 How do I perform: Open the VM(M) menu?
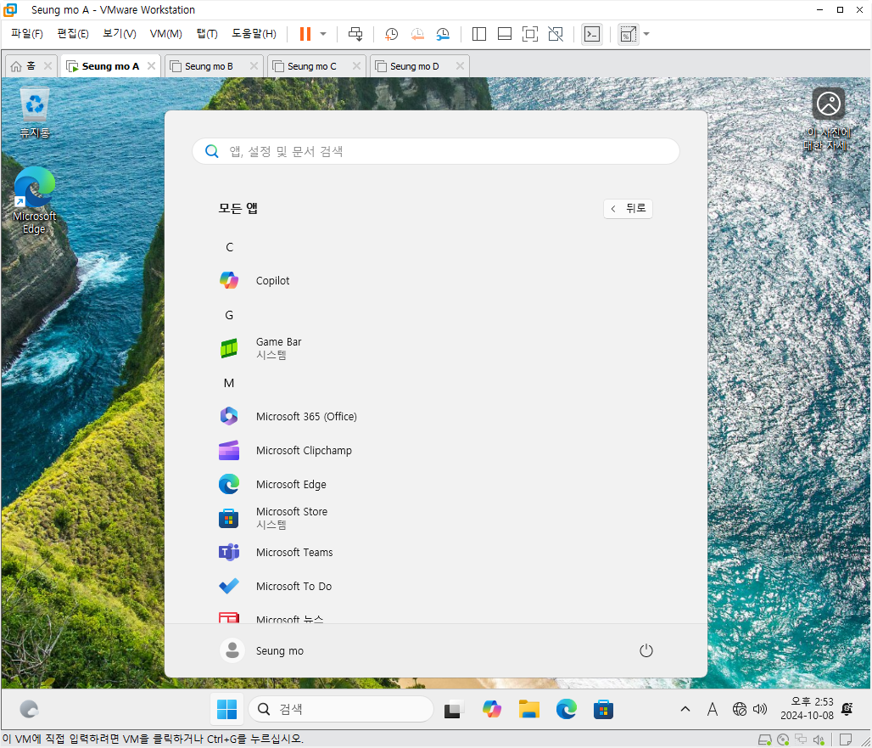(x=165, y=33)
